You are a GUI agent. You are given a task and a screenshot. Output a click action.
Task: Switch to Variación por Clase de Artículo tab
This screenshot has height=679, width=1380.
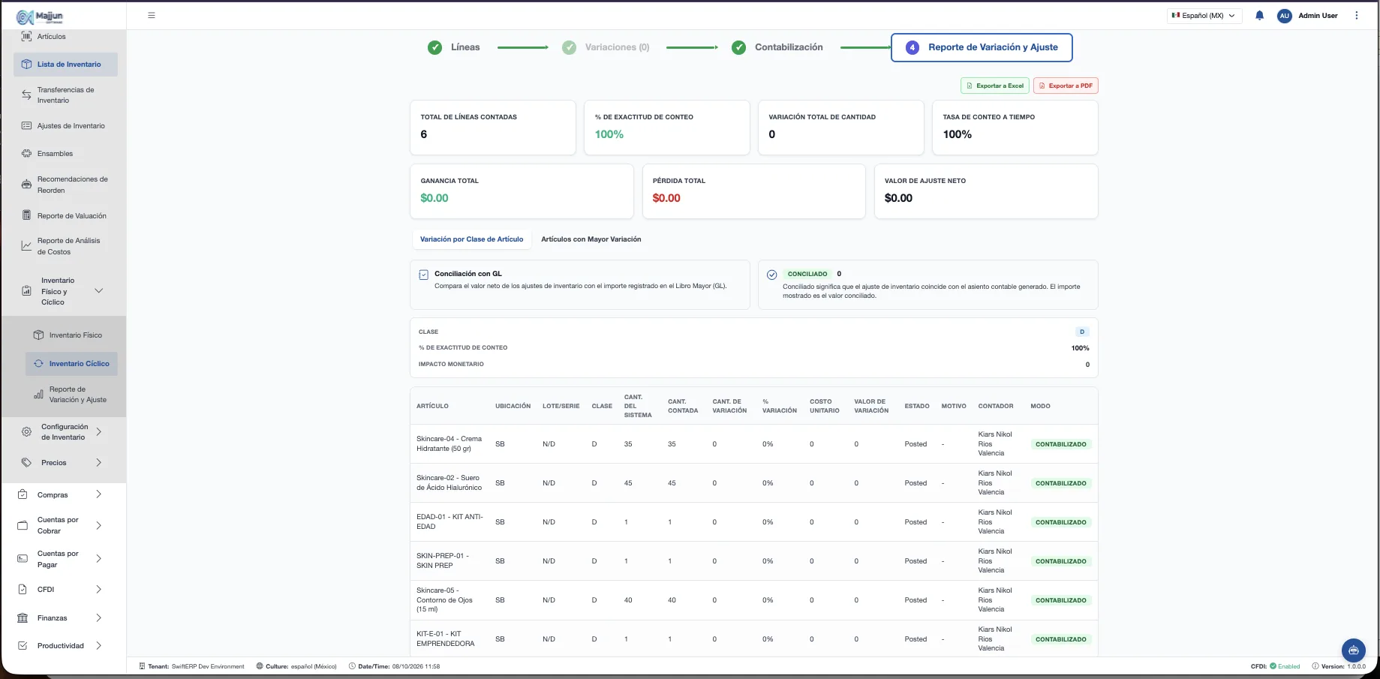(471, 239)
